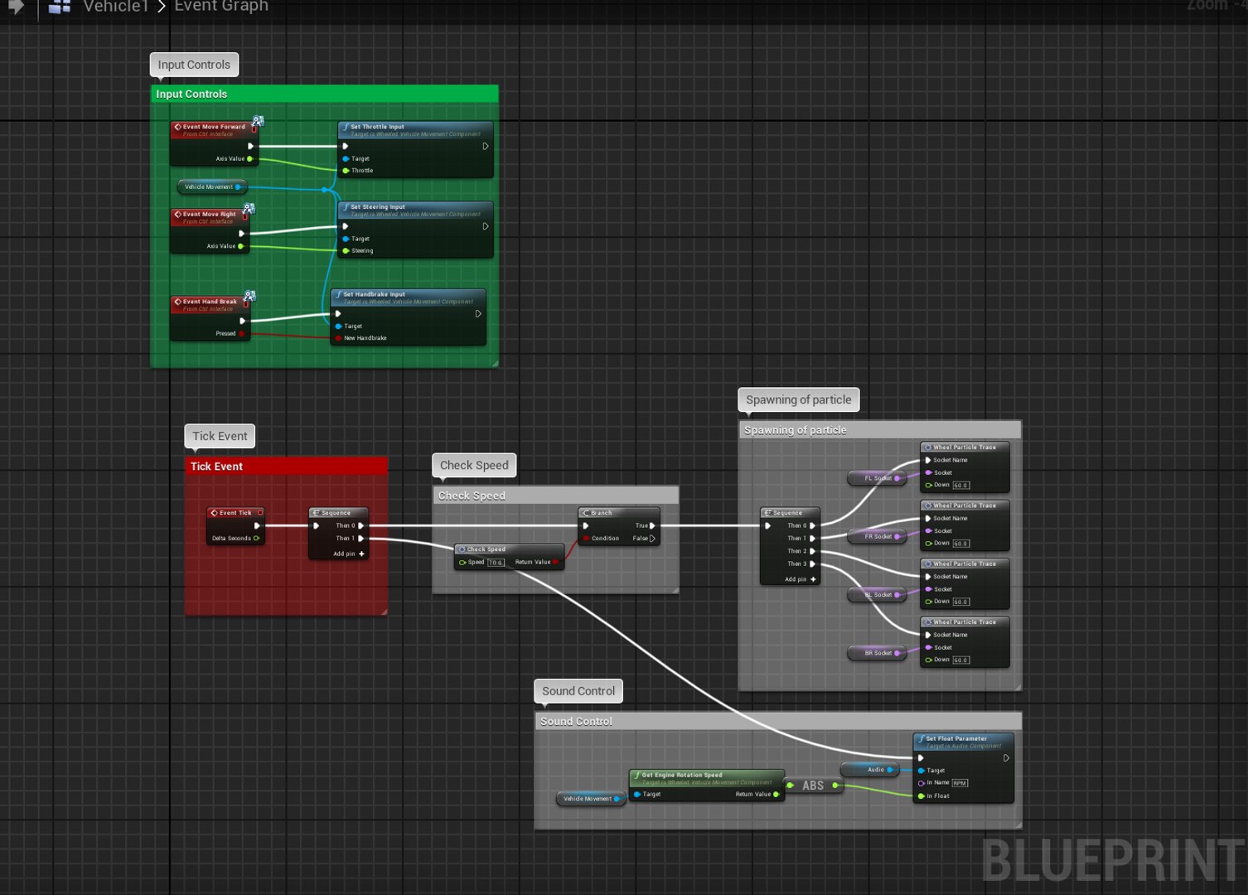
Task: Click the gray Check Speed comment header
Action: 555,495
